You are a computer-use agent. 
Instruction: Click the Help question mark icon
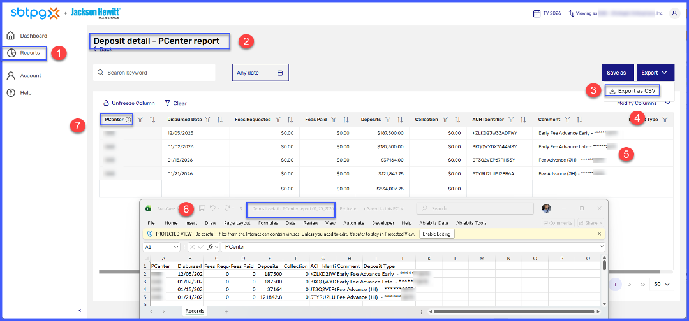pos(11,93)
